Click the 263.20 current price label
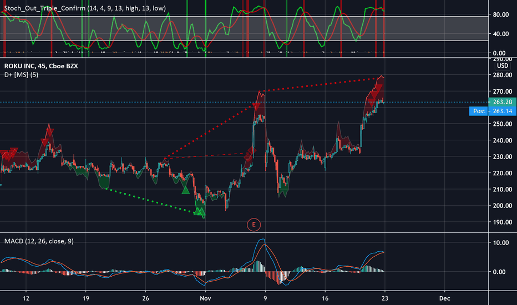The image size is (517, 305). 502,102
